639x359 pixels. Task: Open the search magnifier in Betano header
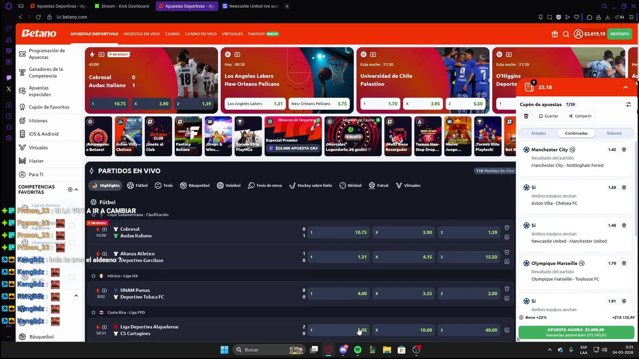click(x=566, y=34)
